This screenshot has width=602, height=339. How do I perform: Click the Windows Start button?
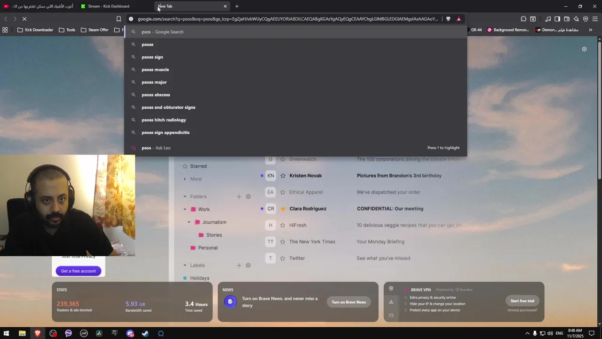7,333
